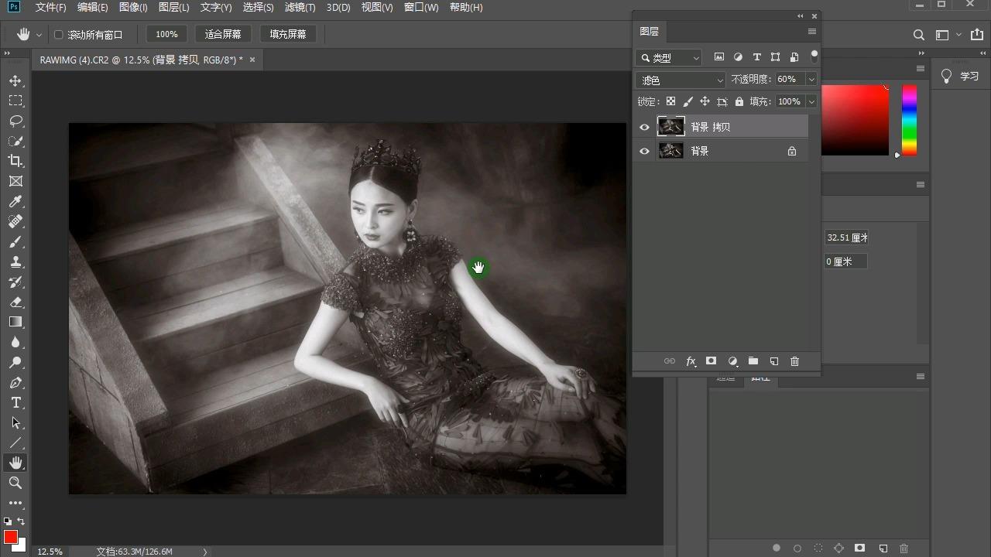Select the History Brush tool
Viewport: 991px width, 557px height.
tap(15, 282)
